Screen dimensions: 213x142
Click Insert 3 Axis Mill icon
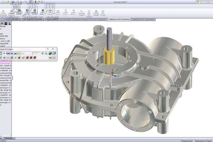click(34, 12)
